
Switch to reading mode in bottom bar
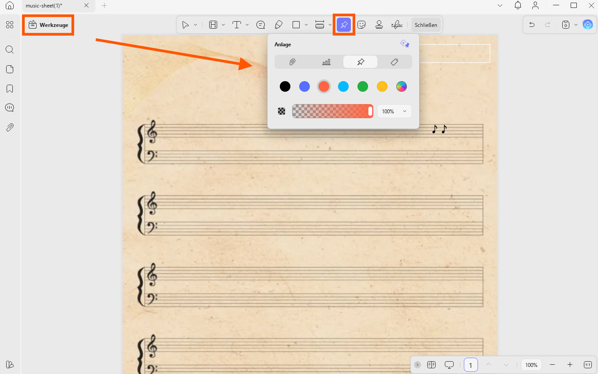click(432, 365)
